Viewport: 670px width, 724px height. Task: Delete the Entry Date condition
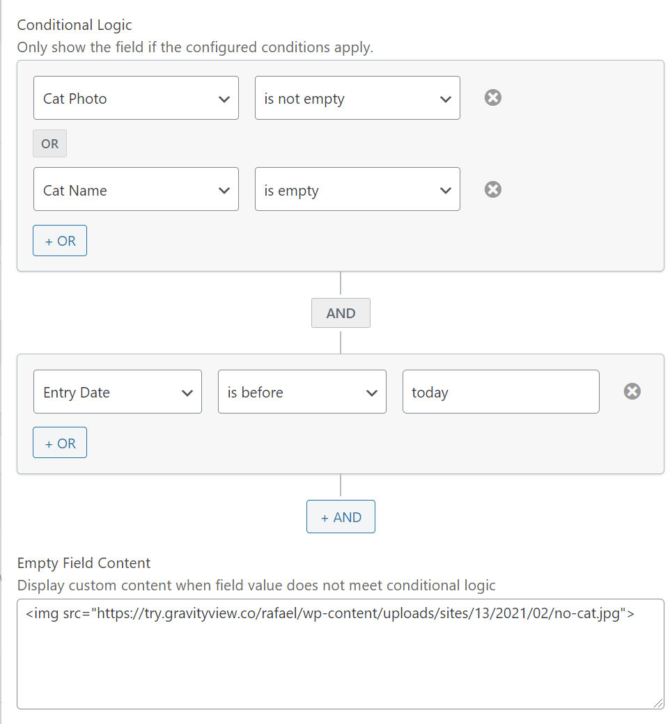point(632,391)
